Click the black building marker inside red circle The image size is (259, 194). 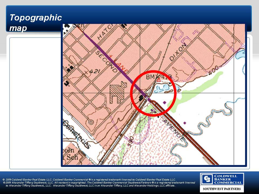point(141,98)
